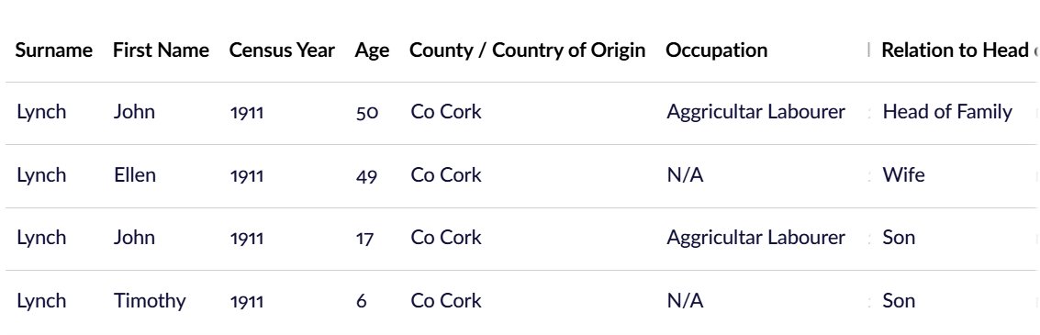1040x335 pixels.
Task: Sort by the Surname column header
Action: point(54,50)
